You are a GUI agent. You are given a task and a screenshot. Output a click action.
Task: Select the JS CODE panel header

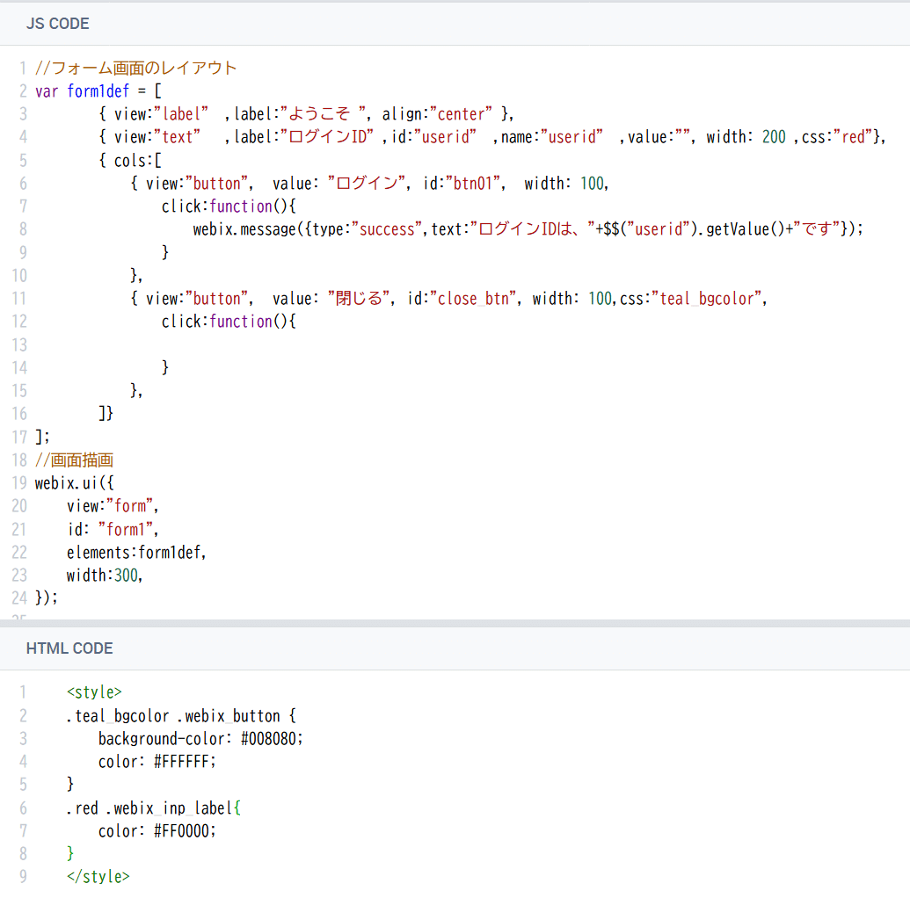pyautogui.click(x=58, y=24)
